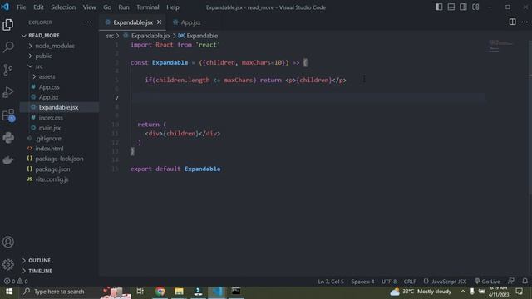
Task: Open the Manage gear icon
Action: tap(8, 264)
